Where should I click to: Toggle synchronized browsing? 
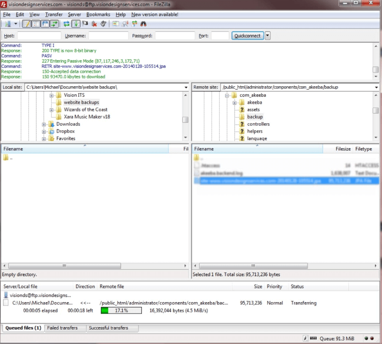tap(134, 24)
